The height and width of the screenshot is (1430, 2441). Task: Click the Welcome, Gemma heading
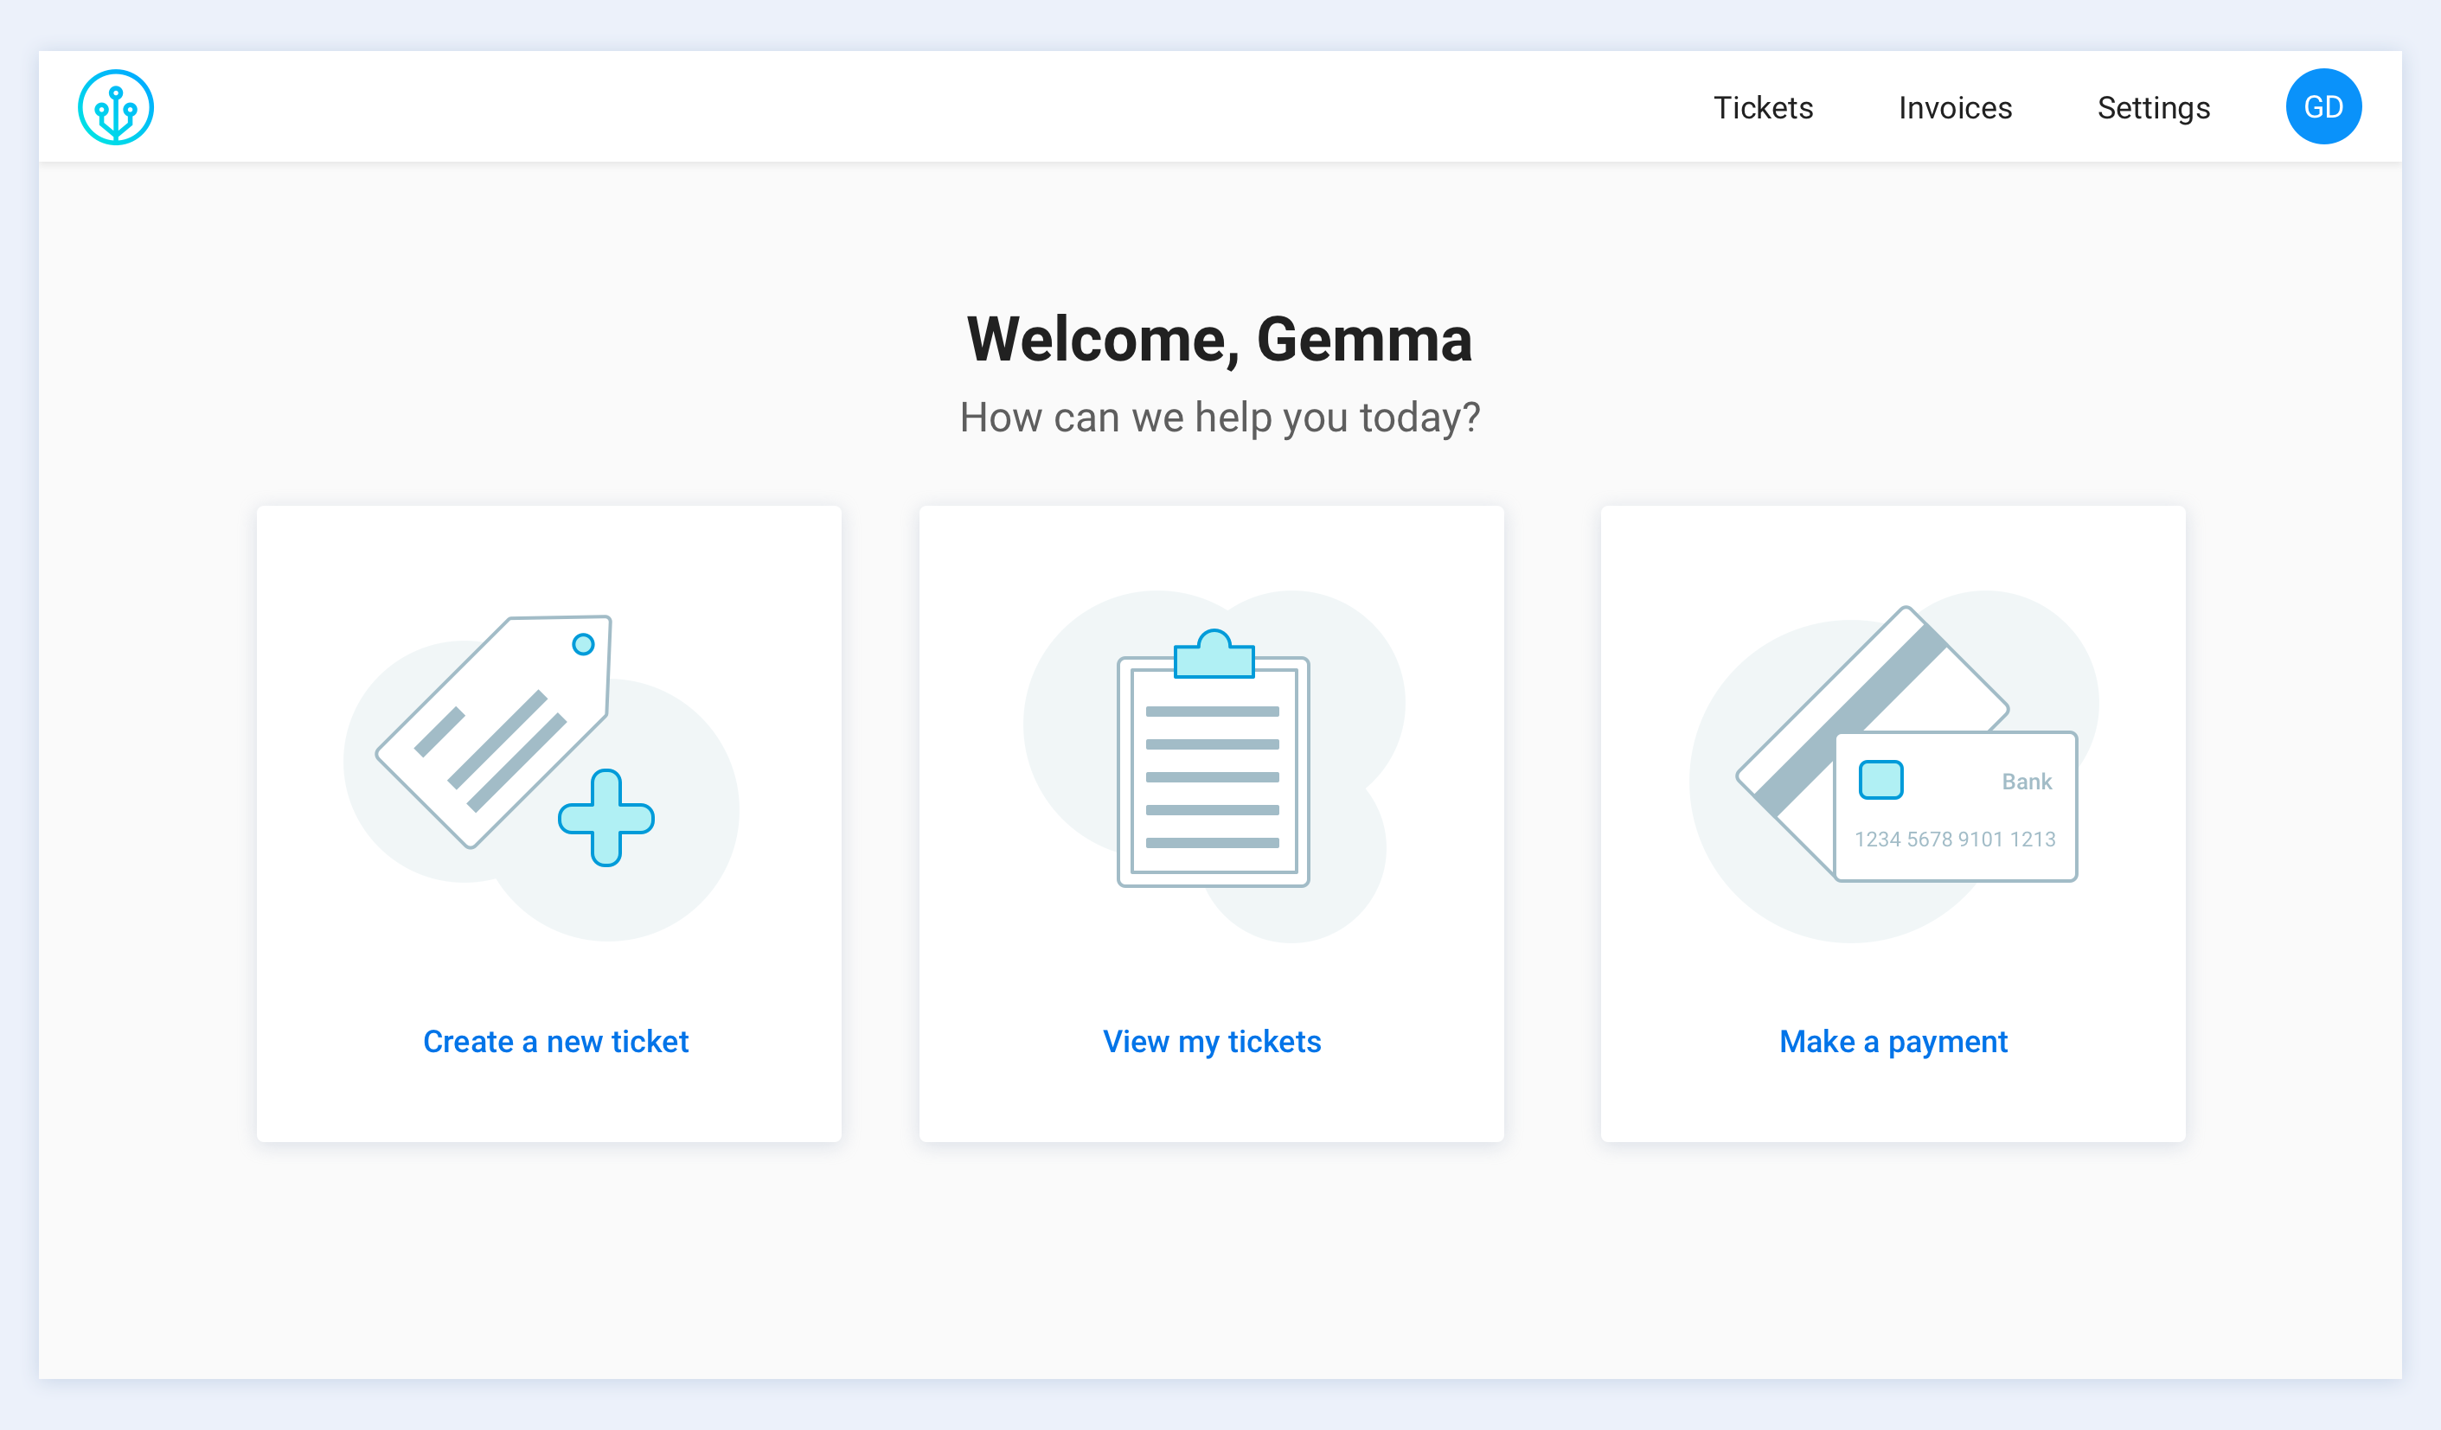pyautogui.click(x=1220, y=340)
